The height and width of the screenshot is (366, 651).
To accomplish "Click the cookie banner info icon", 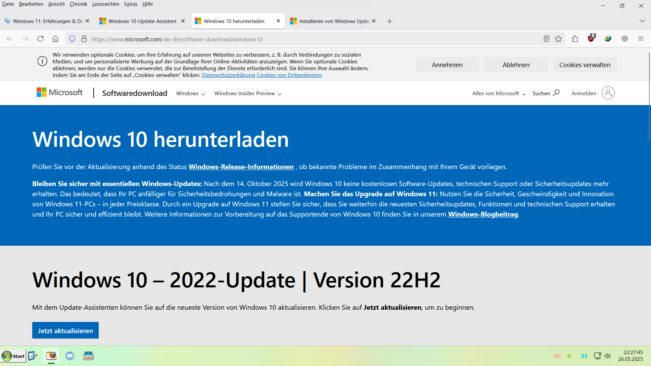I will 42,61.
